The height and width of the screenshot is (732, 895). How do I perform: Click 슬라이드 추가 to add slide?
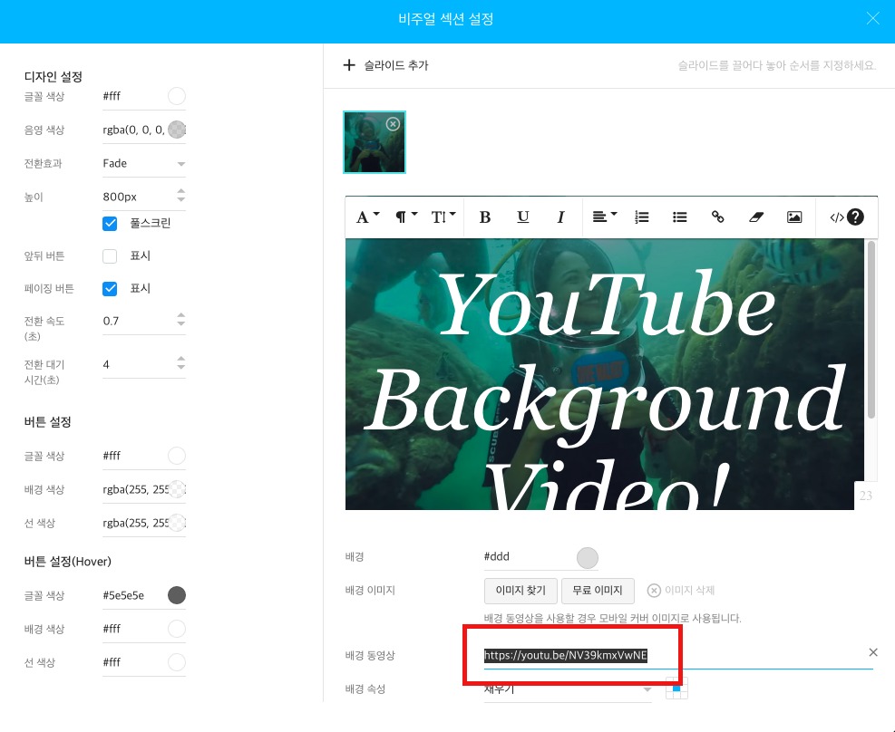pyautogui.click(x=385, y=65)
